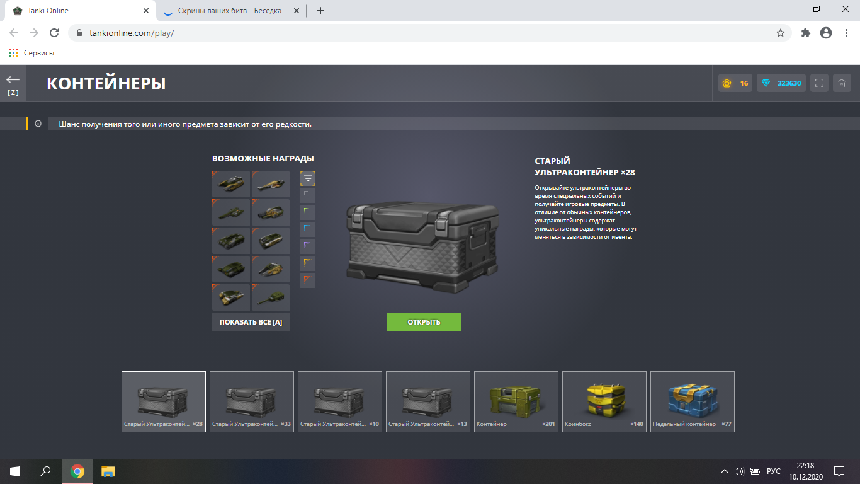Filter rewards by gray rarity corner
Screen dimensions: 860x484
(x=308, y=195)
